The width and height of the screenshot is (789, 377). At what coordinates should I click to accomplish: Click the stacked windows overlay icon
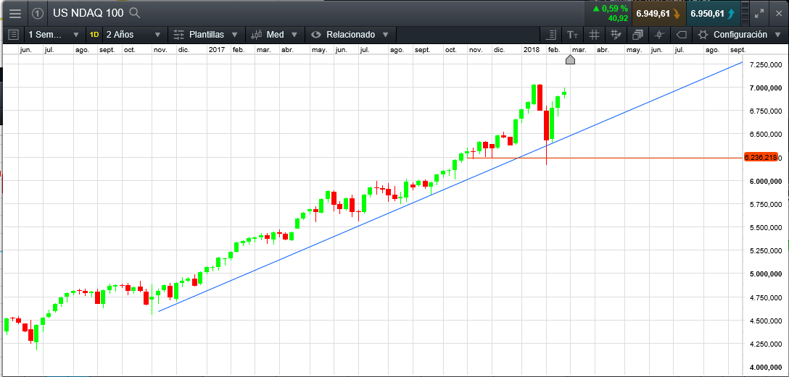click(x=637, y=35)
